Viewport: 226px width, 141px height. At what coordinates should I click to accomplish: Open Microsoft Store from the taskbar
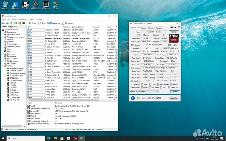[x=62, y=138]
